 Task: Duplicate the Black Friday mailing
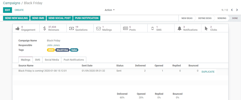pos(208,72)
